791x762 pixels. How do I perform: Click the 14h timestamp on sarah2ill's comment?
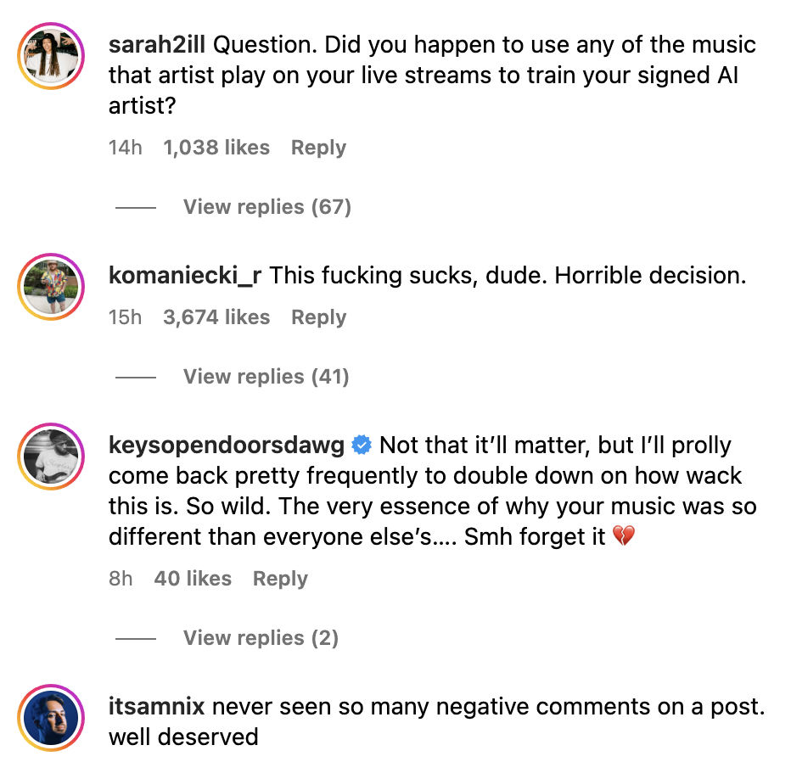[x=125, y=147]
